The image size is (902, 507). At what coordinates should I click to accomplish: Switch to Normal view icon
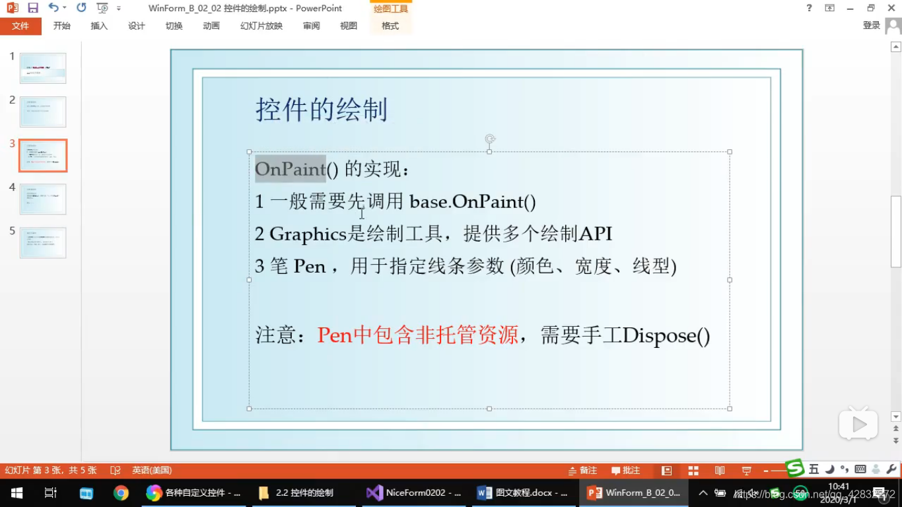667,471
